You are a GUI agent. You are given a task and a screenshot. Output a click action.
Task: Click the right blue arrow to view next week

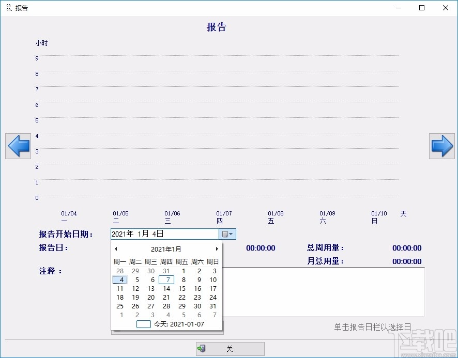(442, 145)
